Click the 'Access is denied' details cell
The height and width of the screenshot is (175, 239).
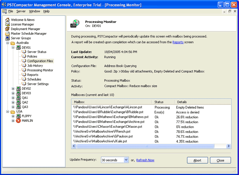coord(188,112)
